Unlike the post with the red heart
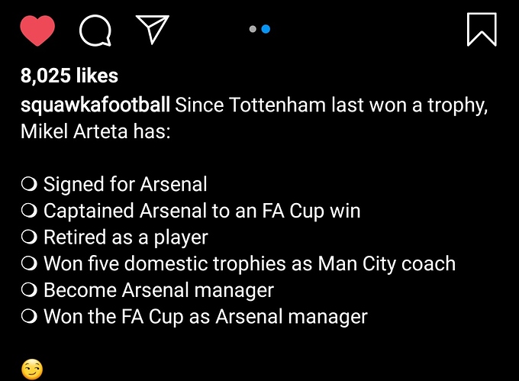Screen dimensions: 519x381 (x=37, y=30)
